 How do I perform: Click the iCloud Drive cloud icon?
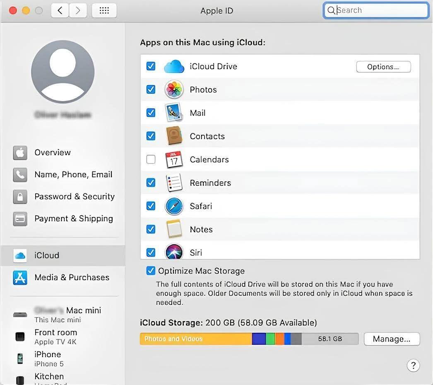[x=173, y=66]
